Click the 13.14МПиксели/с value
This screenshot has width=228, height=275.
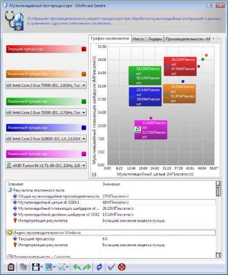point(118,214)
